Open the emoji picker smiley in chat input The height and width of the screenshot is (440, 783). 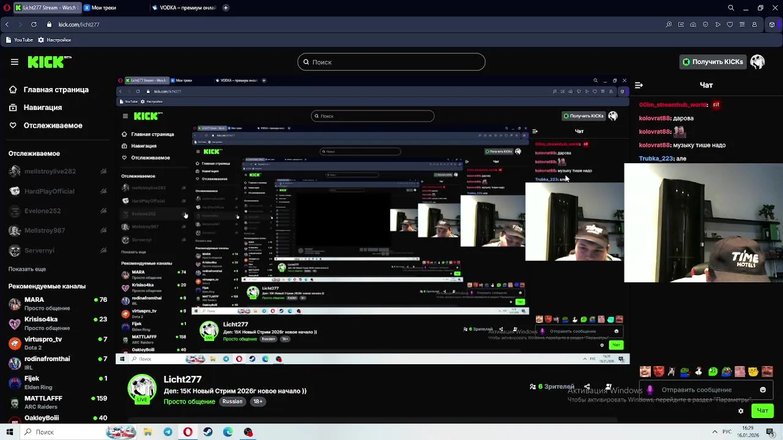pos(763,390)
